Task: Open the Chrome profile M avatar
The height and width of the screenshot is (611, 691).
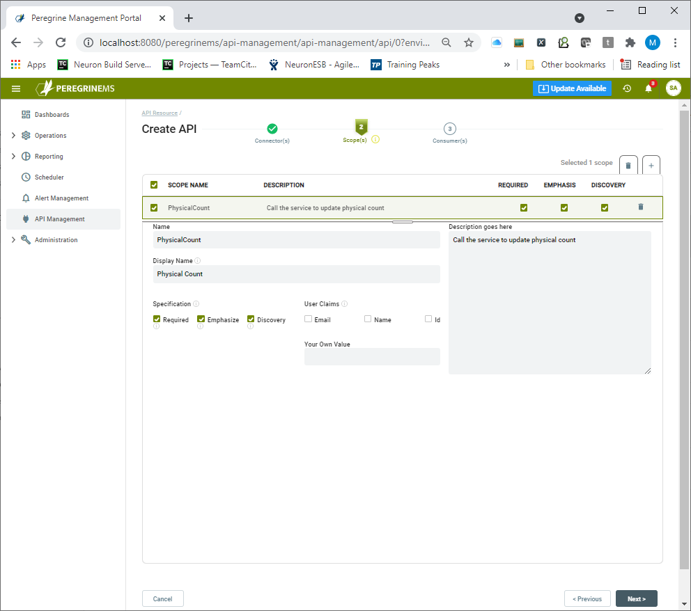Action: [x=652, y=42]
